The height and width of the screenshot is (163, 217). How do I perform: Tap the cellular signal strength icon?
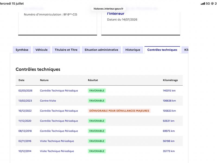coord(203,4)
